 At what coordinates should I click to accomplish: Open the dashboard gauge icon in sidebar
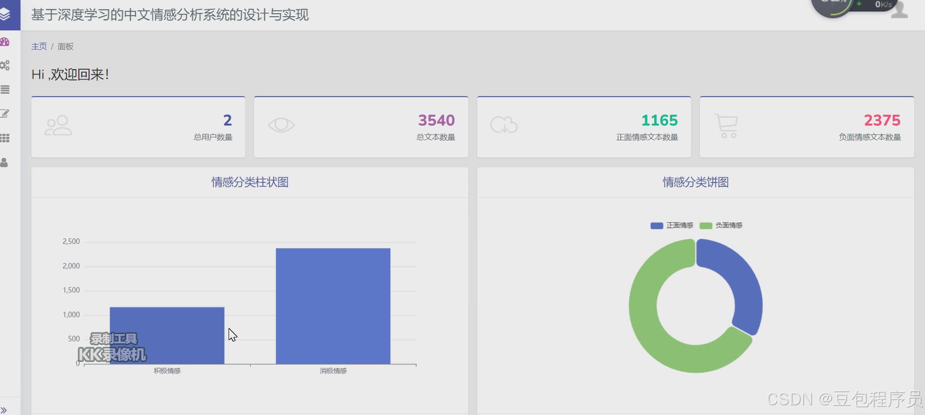(x=4, y=42)
